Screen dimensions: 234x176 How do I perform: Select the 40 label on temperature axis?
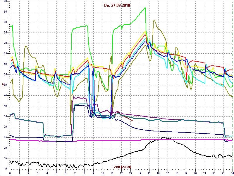5,106
